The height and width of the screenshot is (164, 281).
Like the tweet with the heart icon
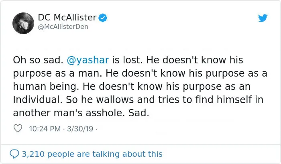tap(18, 128)
